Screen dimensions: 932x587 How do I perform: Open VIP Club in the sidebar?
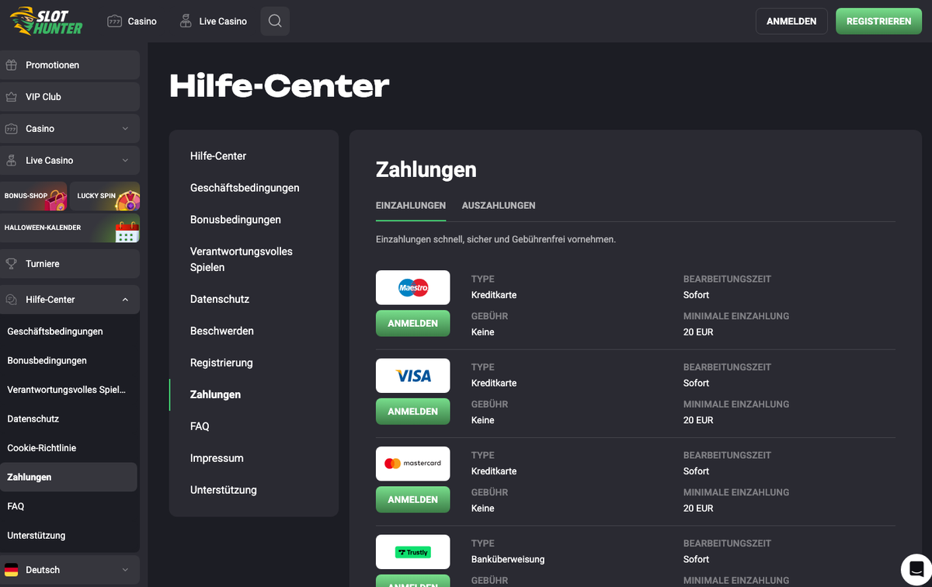point(70,97)
